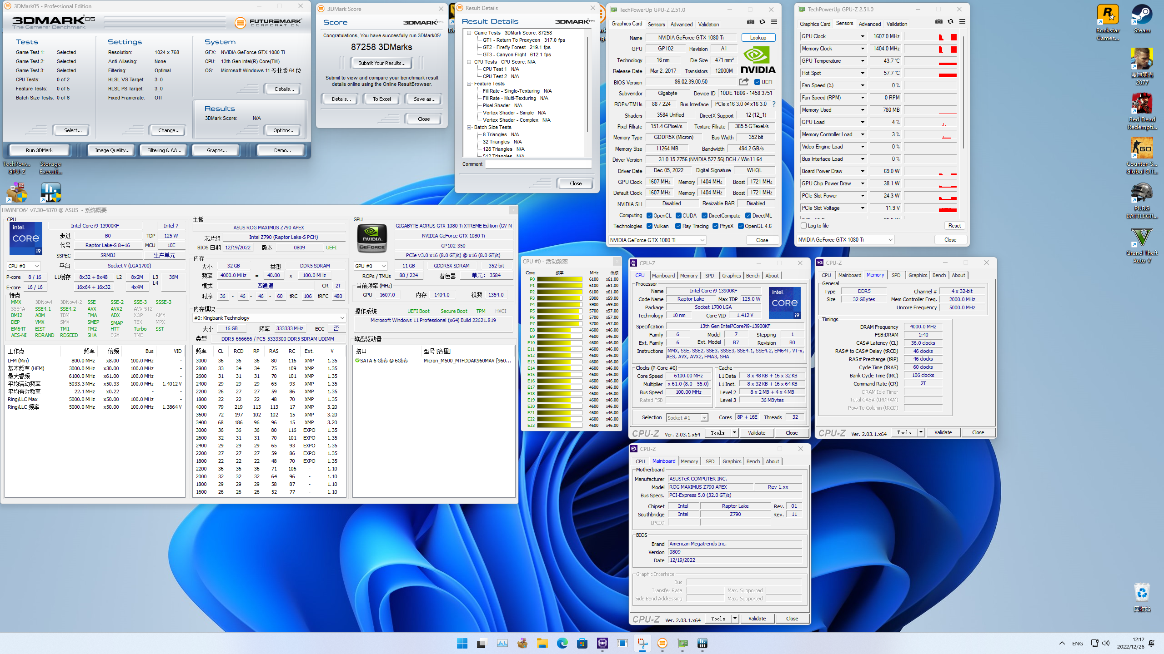This screenshot has width=1164, height=654.
Task: Click the Hot Spot sensor graph
Action: 930,73
